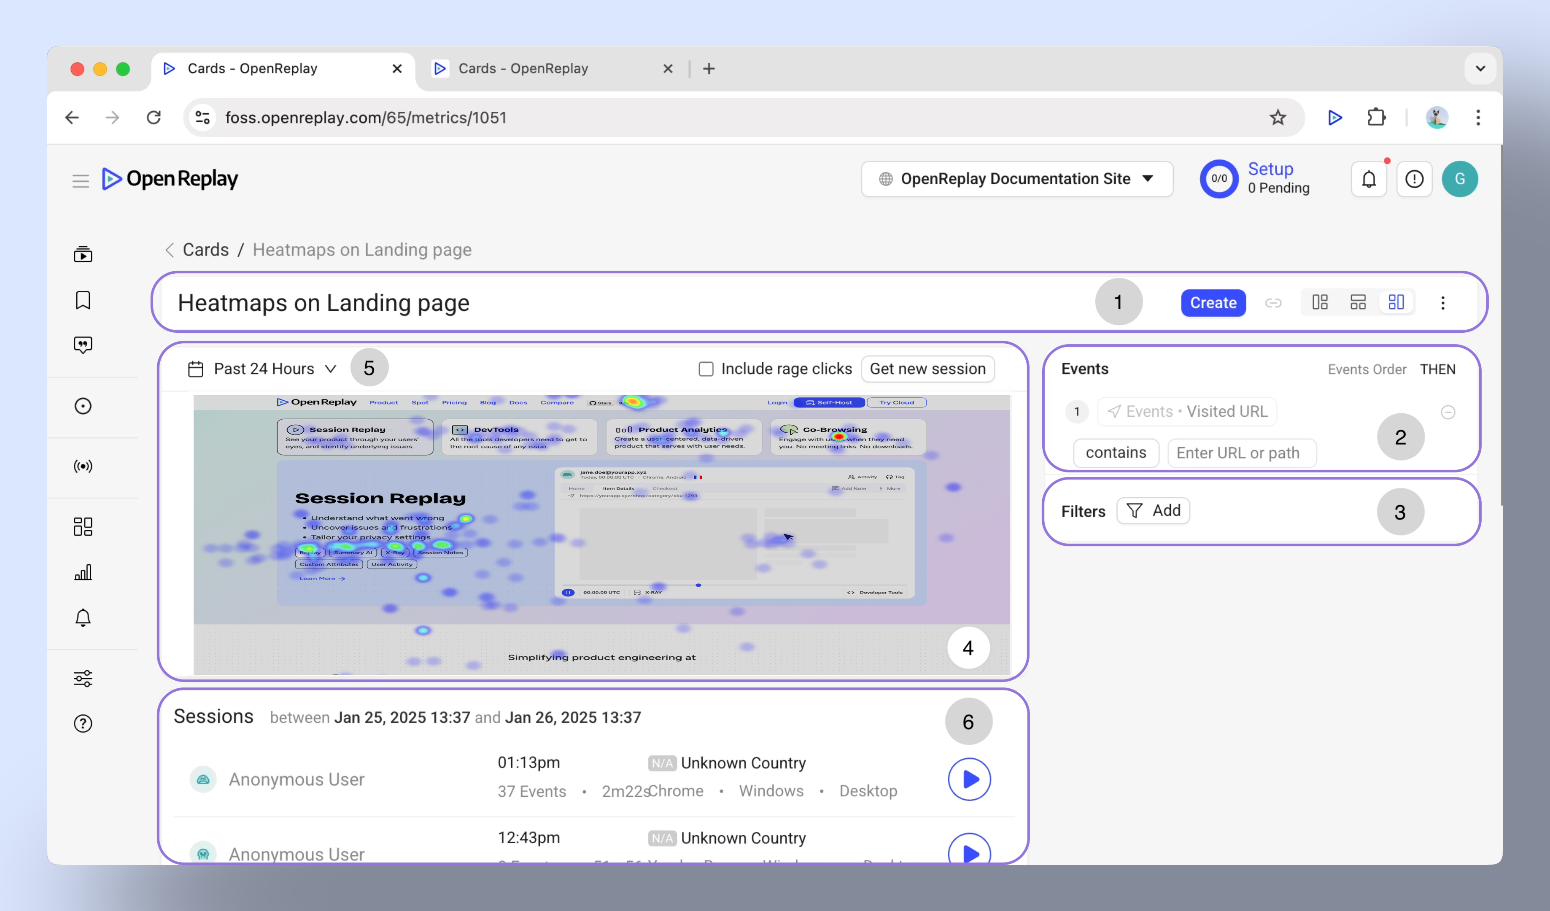Image resolution: width=1550 pixels, height=911 pixels.
Task: Open a new browser tab
Action: pyautogui.click(x=709, y=68)
